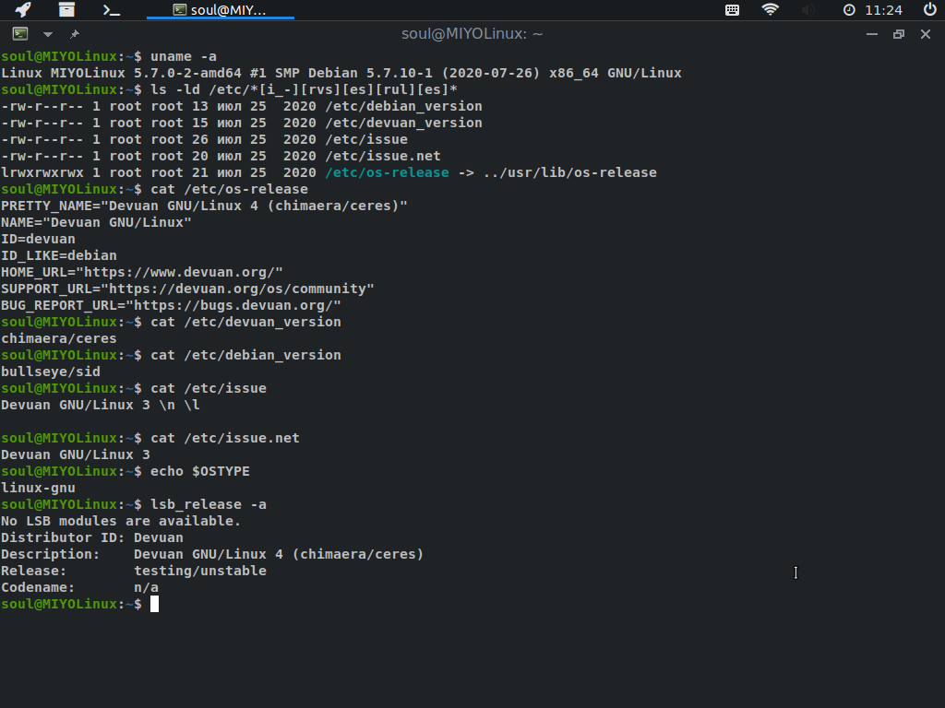Click the 'chimaera/ceres' output line
Screen dimensions: 945x708
tap(59, 338)
